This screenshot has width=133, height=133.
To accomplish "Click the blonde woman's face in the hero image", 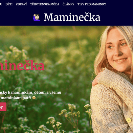I will pyautogui.click(x=118, y=50).
